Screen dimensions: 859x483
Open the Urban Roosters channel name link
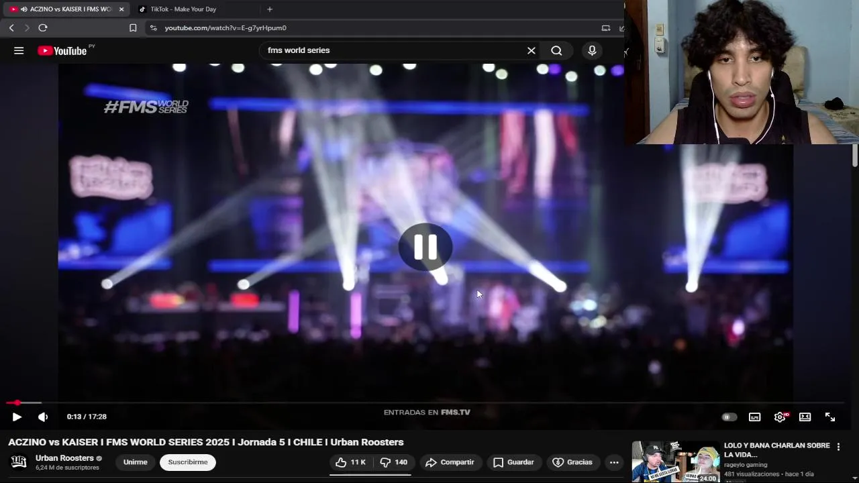pyautogui.click(x=64, y=458)
